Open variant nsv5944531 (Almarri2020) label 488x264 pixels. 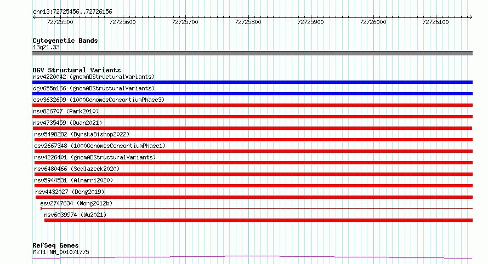pos(73,180)
